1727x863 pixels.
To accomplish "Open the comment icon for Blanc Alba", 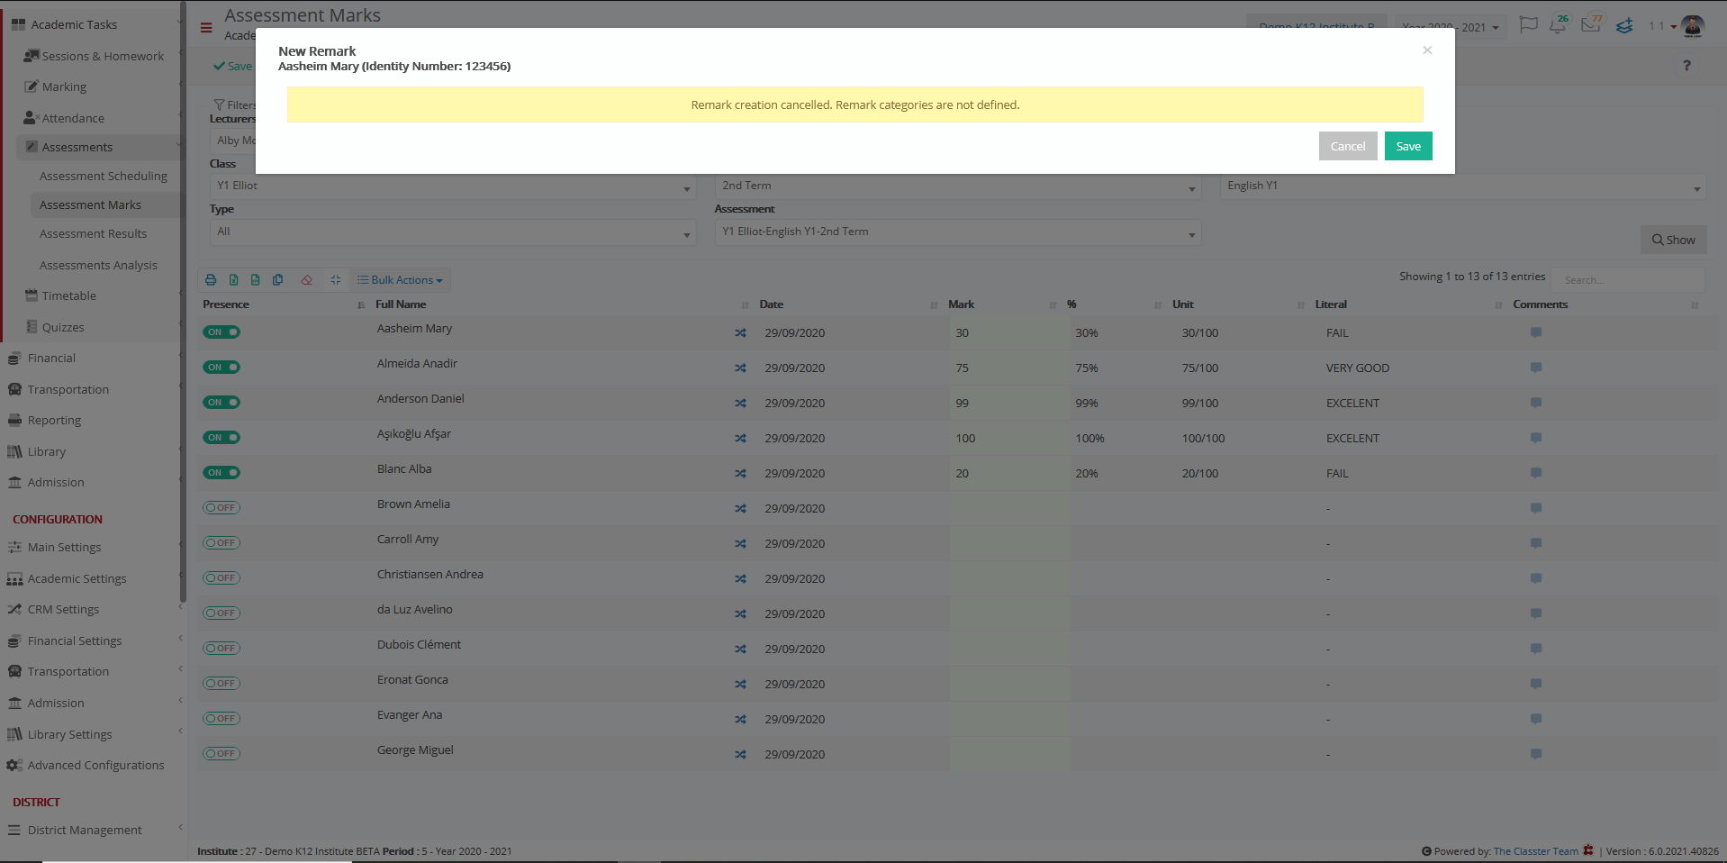I will [x=1536, y=473].
